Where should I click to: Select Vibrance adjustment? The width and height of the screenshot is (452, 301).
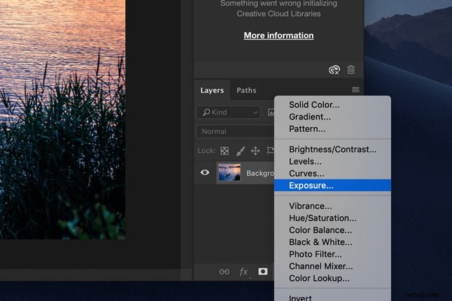coord(333,206)
